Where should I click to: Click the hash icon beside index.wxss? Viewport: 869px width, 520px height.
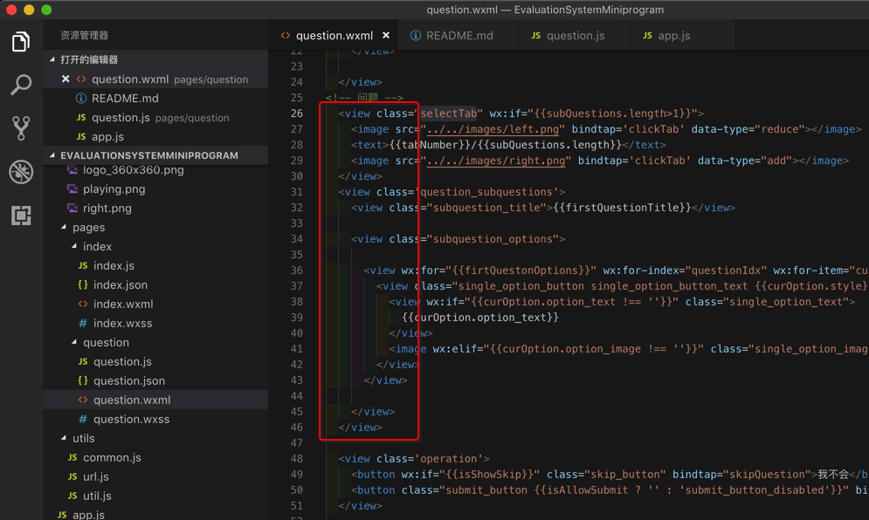pos(83,324)
